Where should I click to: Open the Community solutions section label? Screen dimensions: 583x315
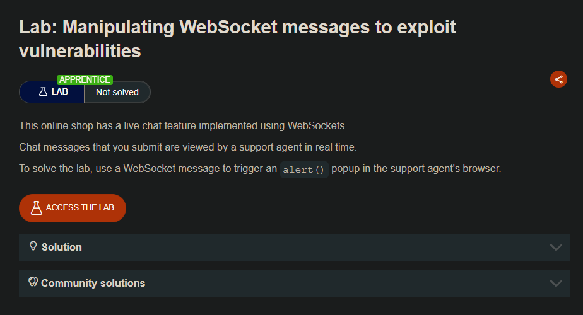tap(93, 283)
